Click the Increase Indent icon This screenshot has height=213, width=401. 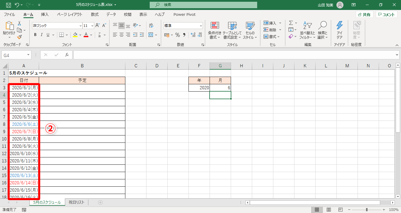pyautogui.click(x=142, y=35)
